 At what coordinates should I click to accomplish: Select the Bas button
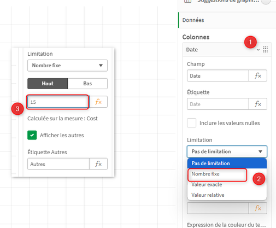point(87,84)
